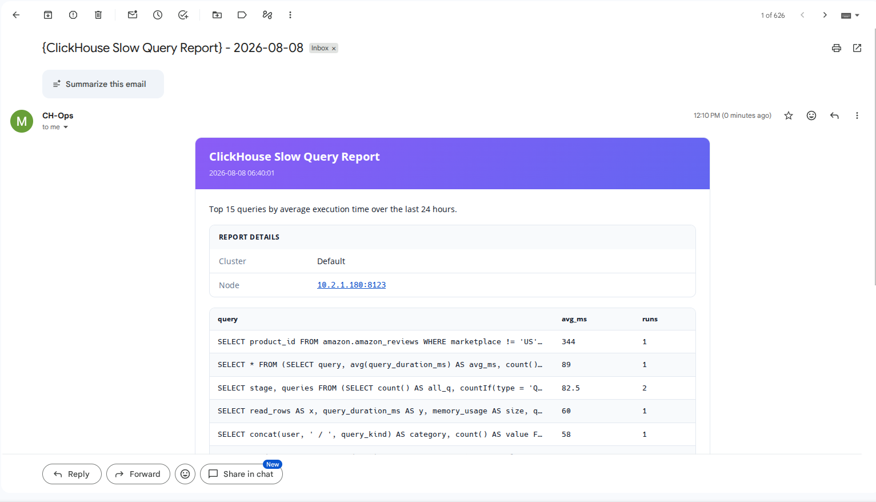This screenshot has width=876, height=502.
Task: Reply using the header arrow icon
Action: [834, 115]
